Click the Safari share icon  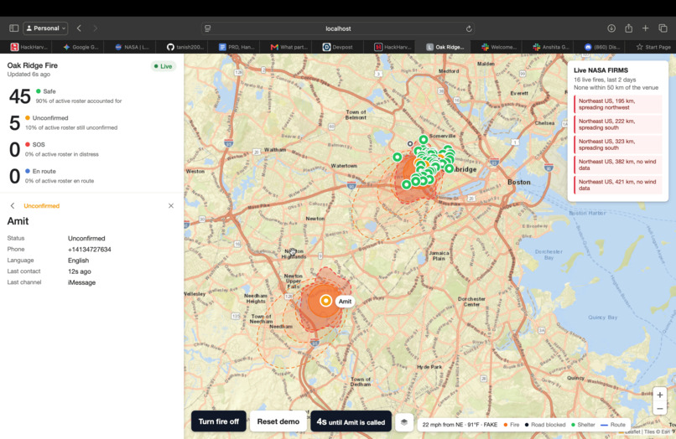tap(628, 28)
